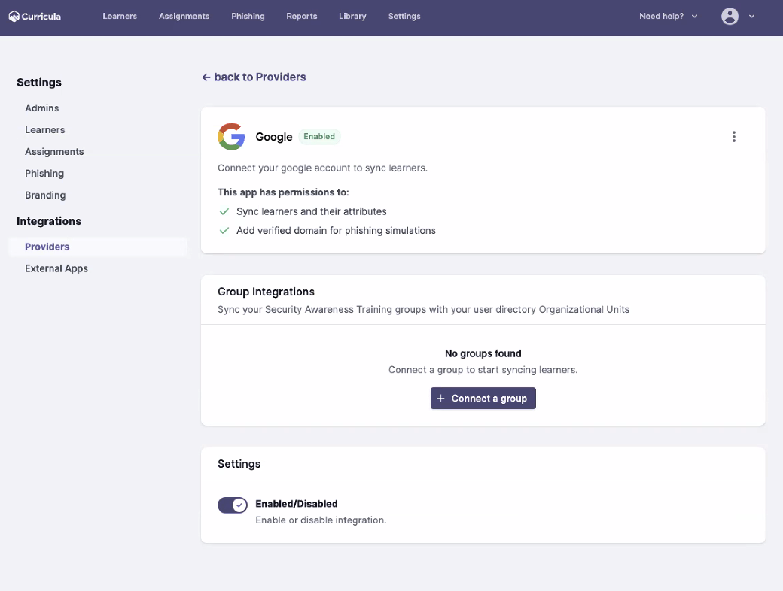This screenshot has height=591, width=783.
Task: Select Phishing in settings sidebar
Action: click(x=44, y=174)
